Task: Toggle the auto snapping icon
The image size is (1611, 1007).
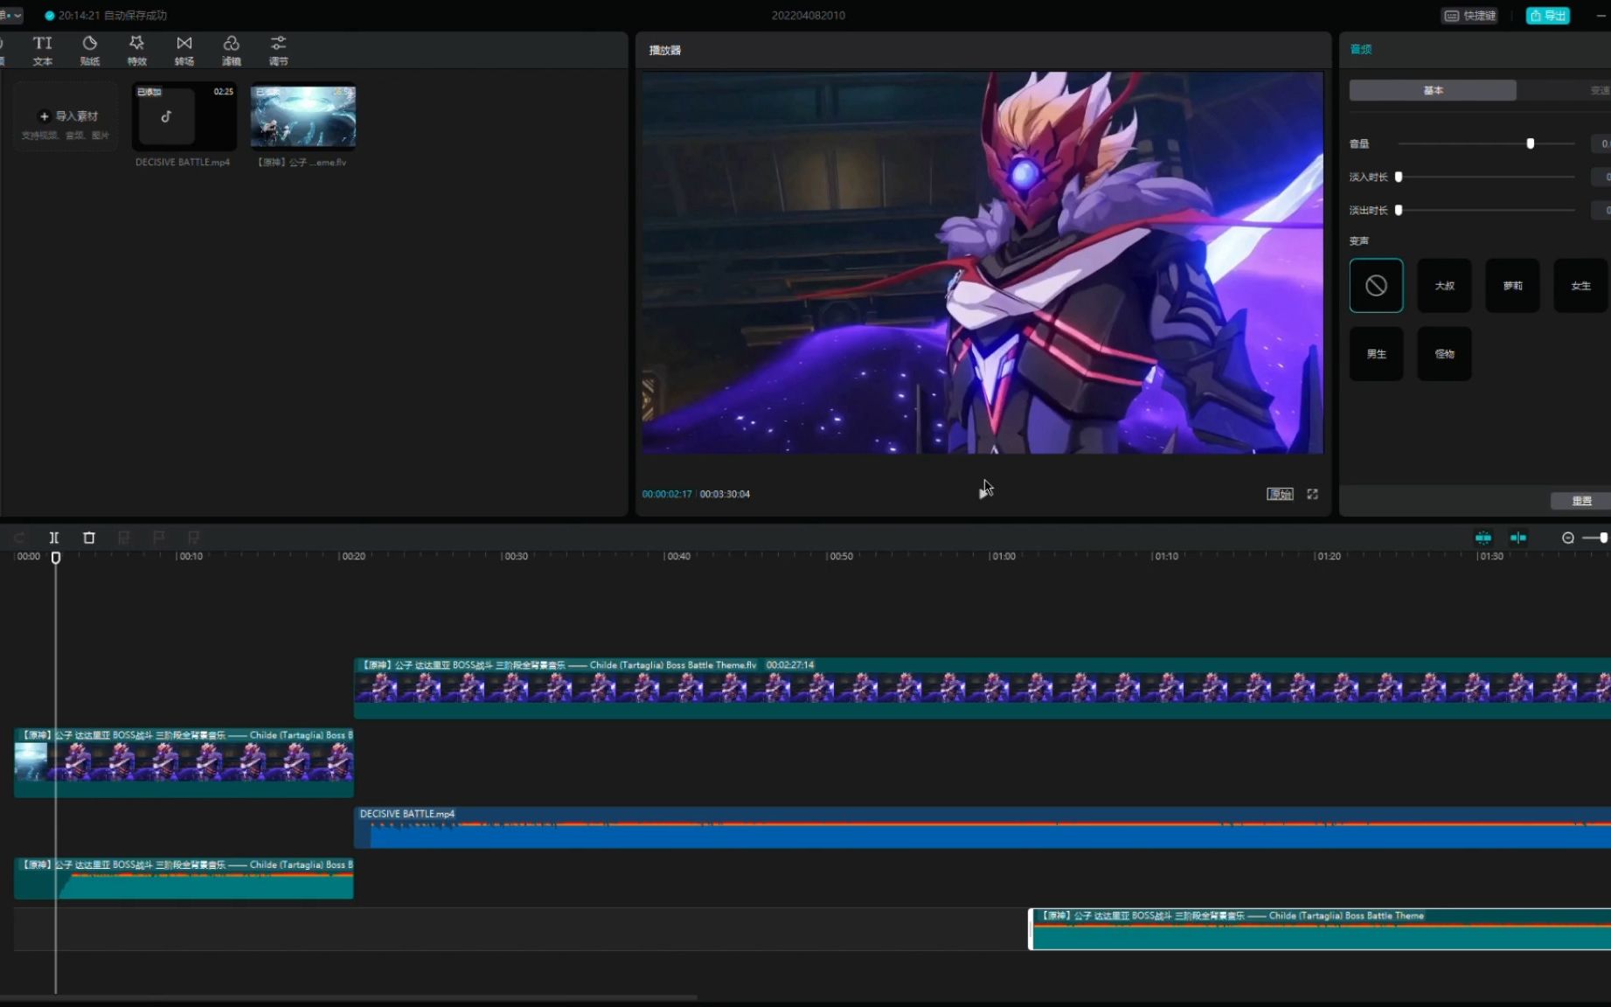Action: pyautogui.click(x=1518, y=538)
